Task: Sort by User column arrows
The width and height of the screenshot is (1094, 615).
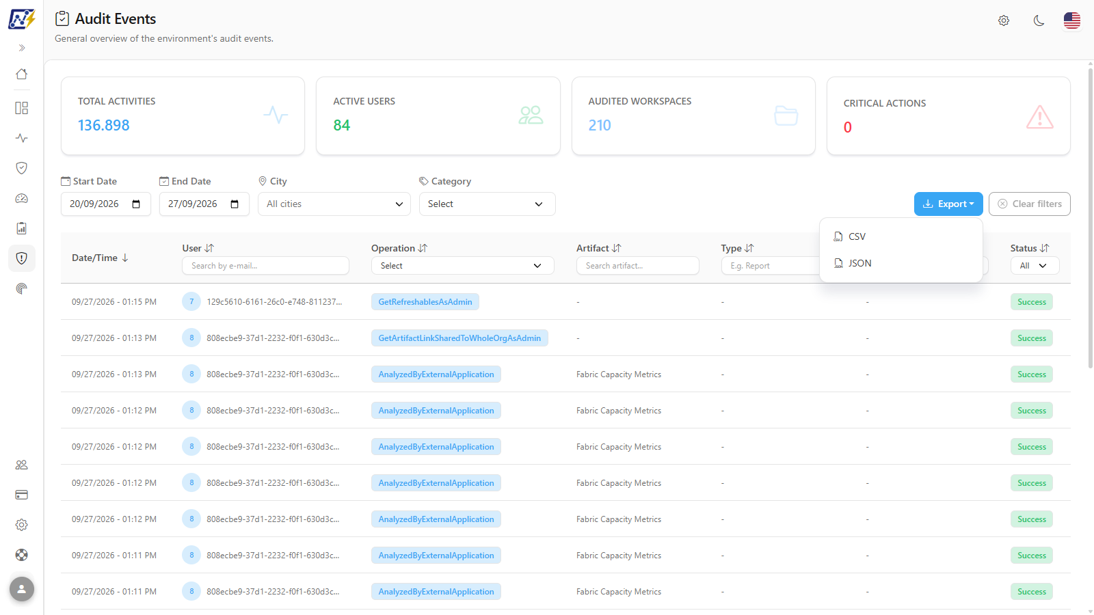Action: (x=209, y=248)
